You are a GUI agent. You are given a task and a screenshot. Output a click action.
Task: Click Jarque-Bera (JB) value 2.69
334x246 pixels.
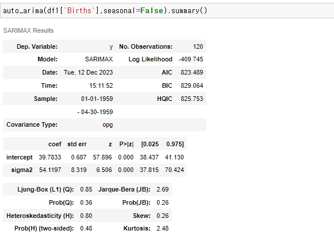coord(163,189)
